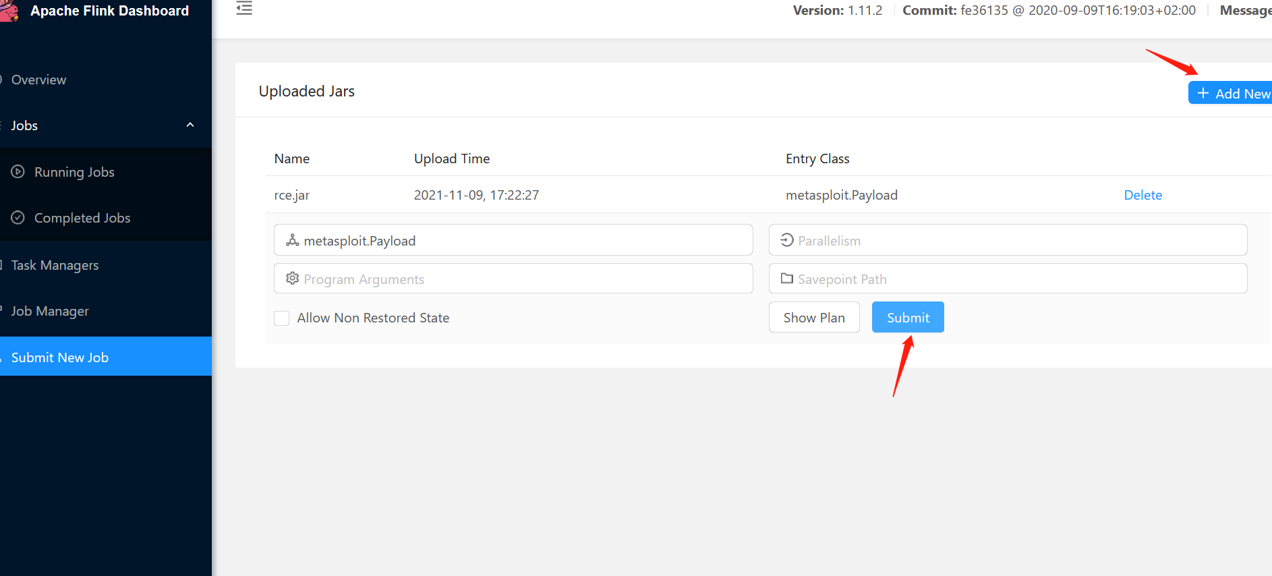Image resolution: width=1272 pixels, height=576 pixels.
Task: Click the Entry Class column header
Action: [817, 159]
